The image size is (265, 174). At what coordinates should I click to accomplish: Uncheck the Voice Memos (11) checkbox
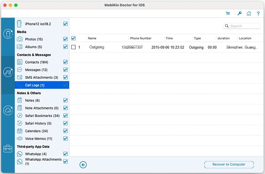pyautogui.click(x=65, y=139)
